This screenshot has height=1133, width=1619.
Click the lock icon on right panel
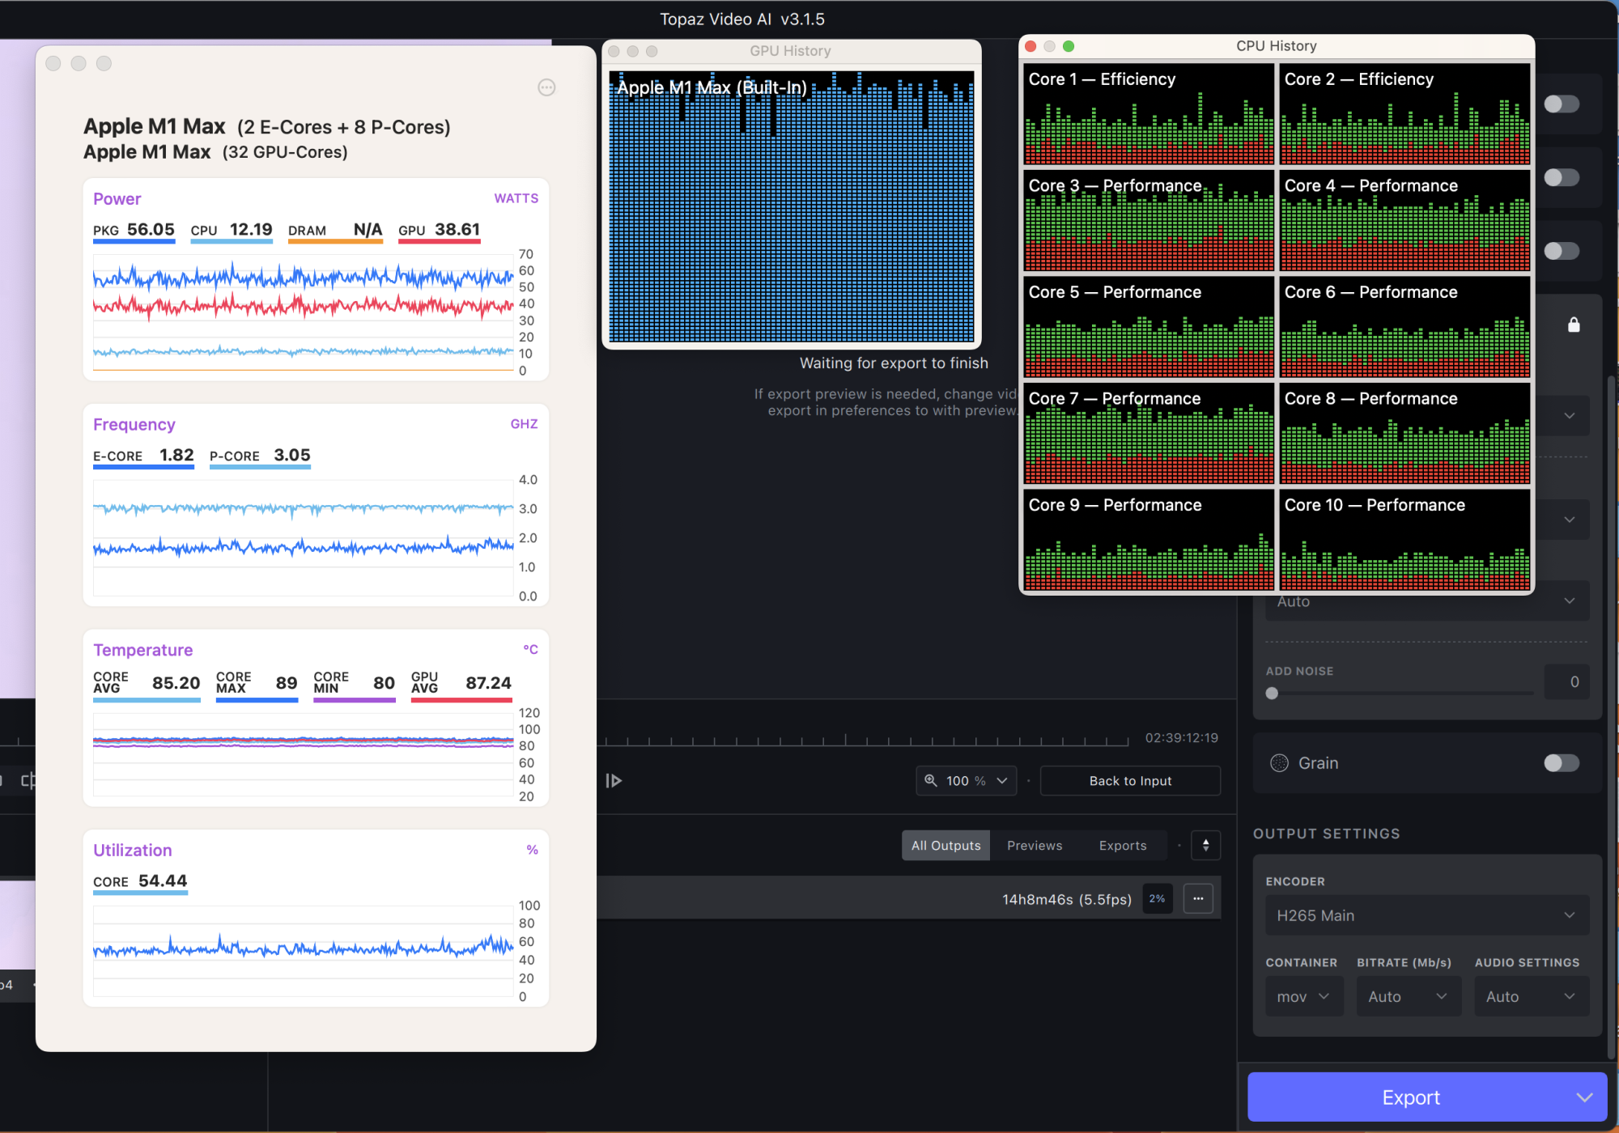pos(1573,325)
